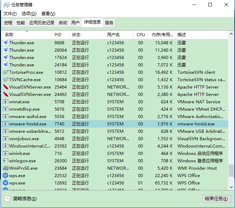Click the vmware-hostd.exe process icon
Image resolution: width=235 pixels, height=208 pixels.
tap(6, 124)
